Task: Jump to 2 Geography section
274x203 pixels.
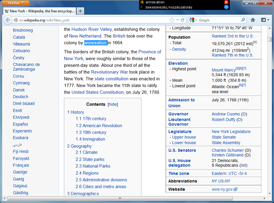Action: click(x=79, y=146)
